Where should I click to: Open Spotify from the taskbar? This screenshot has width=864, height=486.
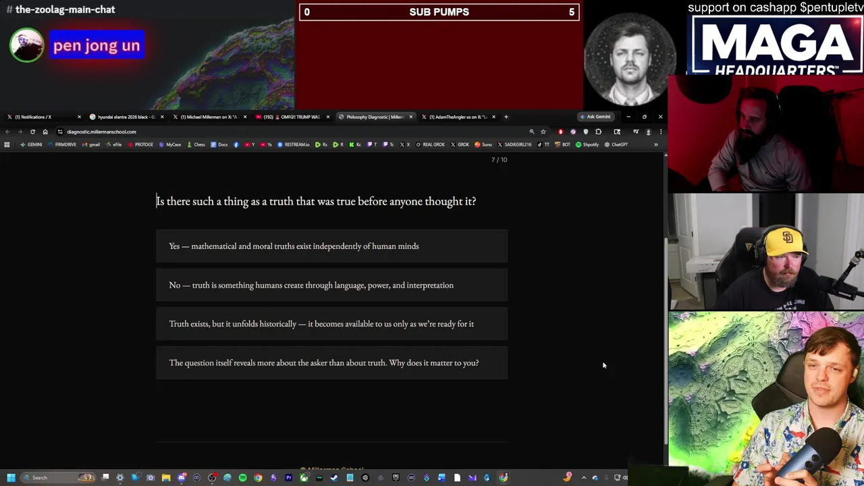pos(242,478)
